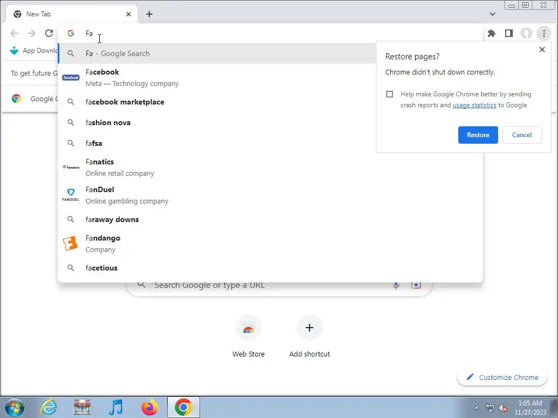Launch Firefox from taskbar
This screenshot has height=418, width=558.
[149, 407]
